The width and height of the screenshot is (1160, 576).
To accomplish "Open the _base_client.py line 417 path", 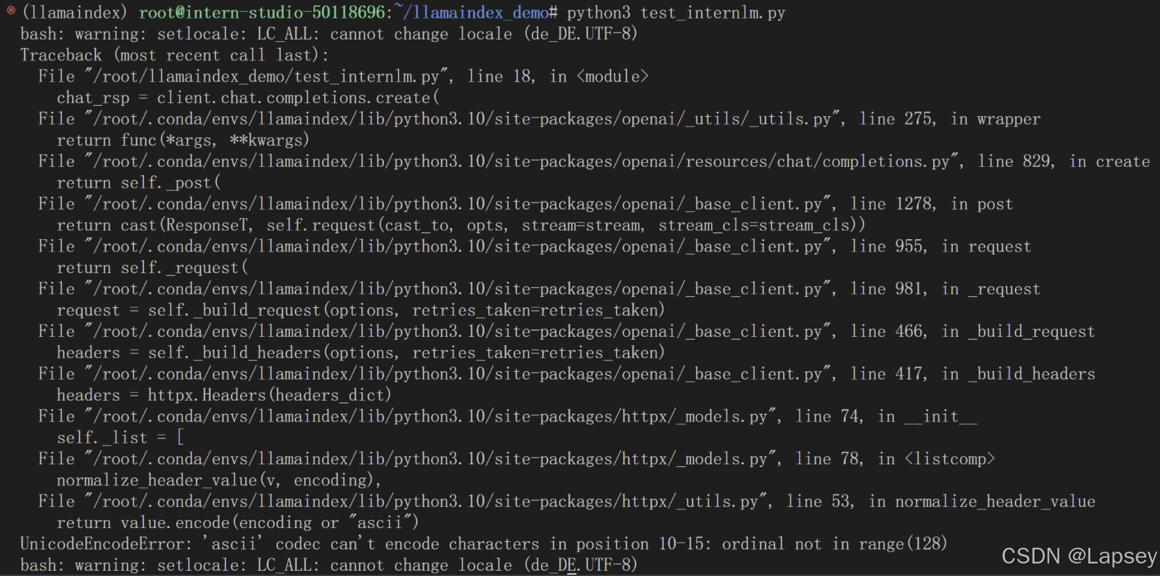I will [457, 374].
